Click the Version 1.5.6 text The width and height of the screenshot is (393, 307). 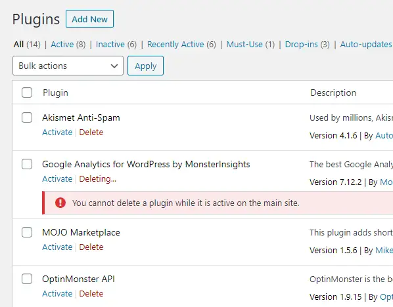tap(333, 251)
